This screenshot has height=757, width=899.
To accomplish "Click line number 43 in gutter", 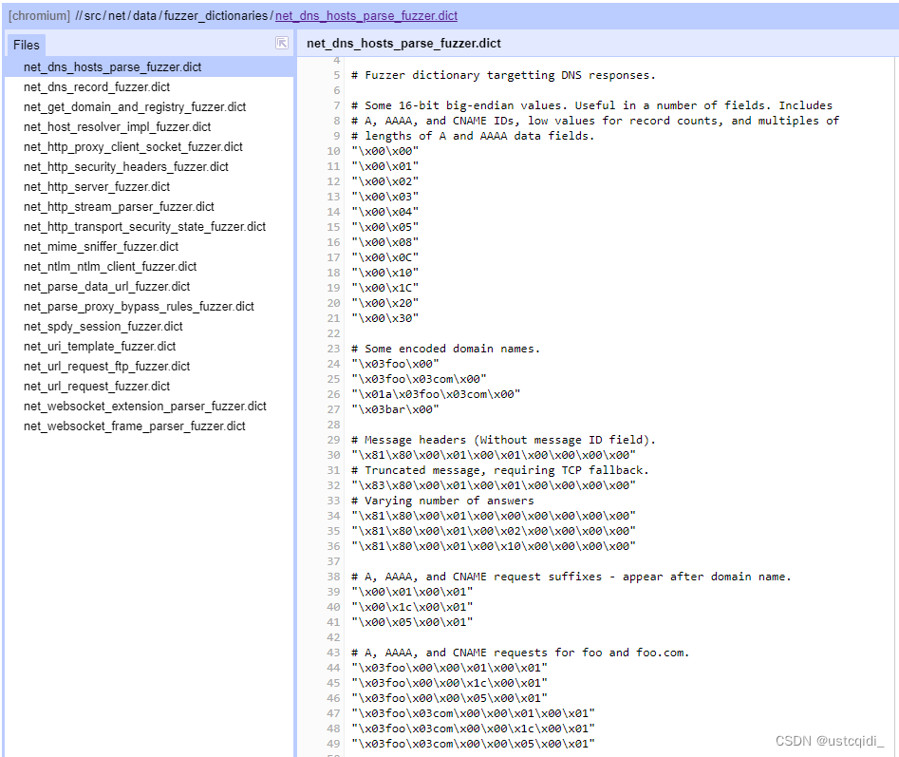I will coord(334,653).
